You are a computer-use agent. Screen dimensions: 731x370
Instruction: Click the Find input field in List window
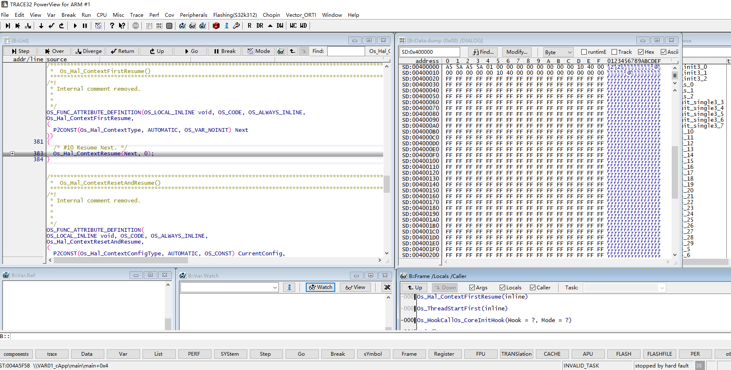[346, 51]
